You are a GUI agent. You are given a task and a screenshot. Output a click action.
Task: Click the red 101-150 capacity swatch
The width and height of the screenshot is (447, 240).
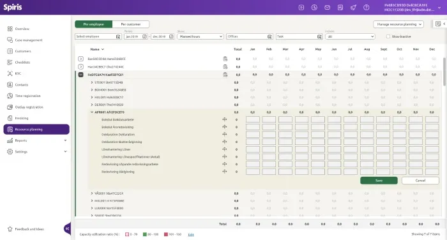point(166,234)
